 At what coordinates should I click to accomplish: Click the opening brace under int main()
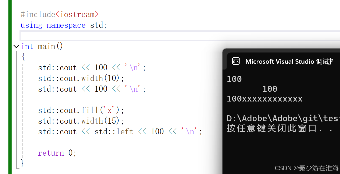pos(23,57)
